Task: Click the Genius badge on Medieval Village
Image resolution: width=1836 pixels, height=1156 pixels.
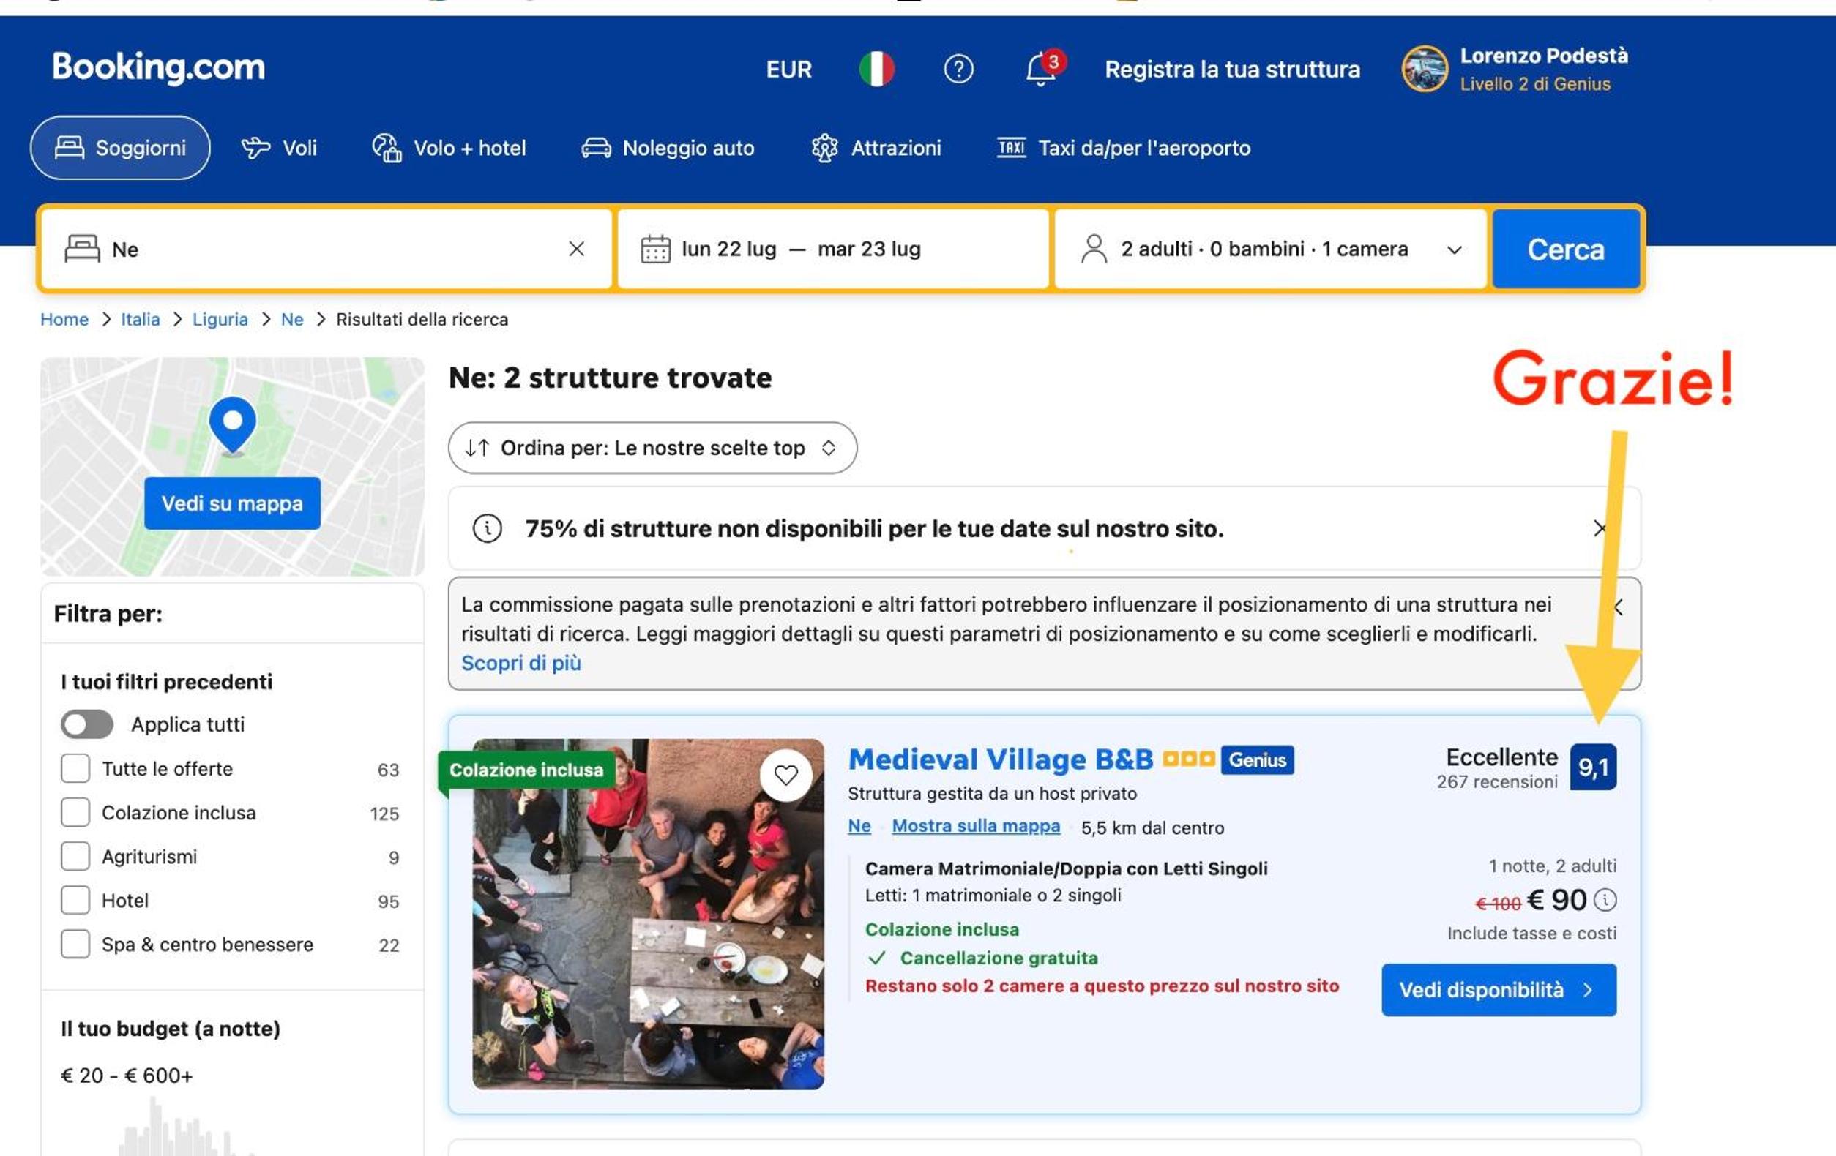Action: pos(1256,759)
